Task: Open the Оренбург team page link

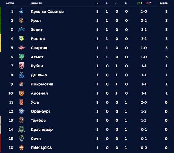Action: pos(41,111)
